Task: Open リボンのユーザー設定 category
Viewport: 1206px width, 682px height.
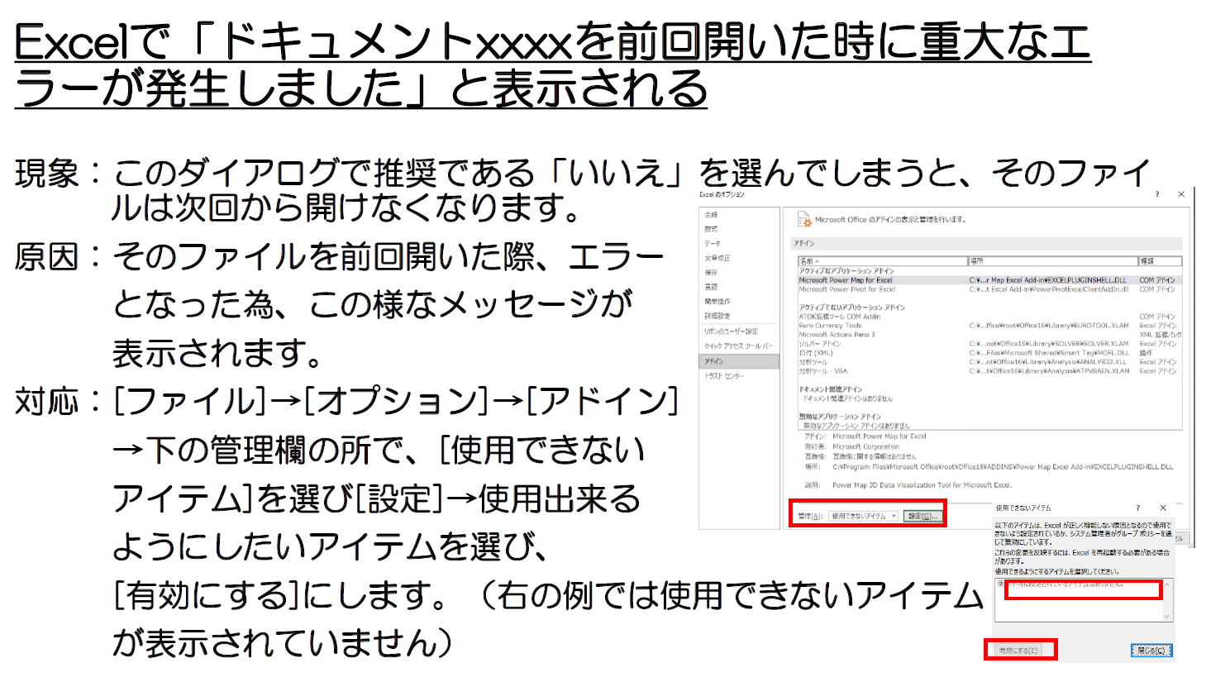Action: tap(739, 331)
